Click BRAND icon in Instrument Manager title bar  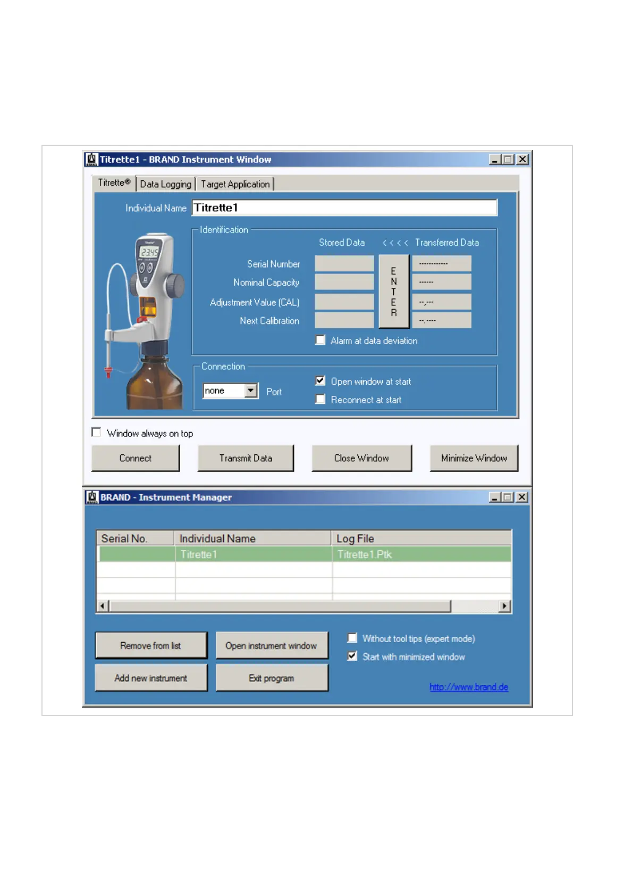[92, 497]
